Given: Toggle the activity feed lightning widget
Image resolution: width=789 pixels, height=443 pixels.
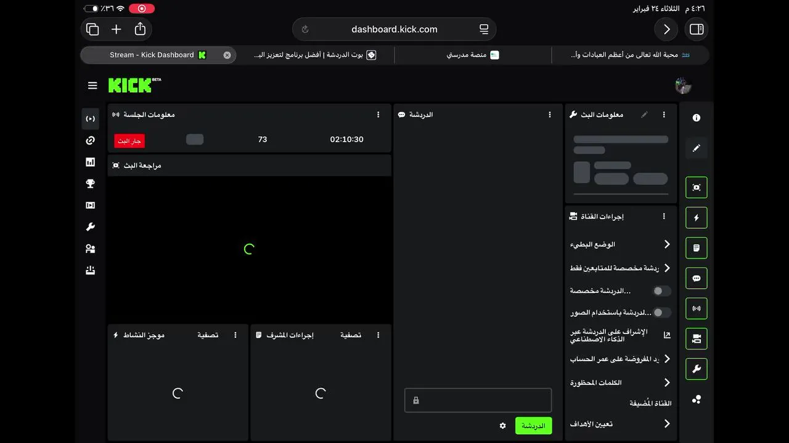Looking at the screenshot, I should pyautogui.click(x=697, y=218).
